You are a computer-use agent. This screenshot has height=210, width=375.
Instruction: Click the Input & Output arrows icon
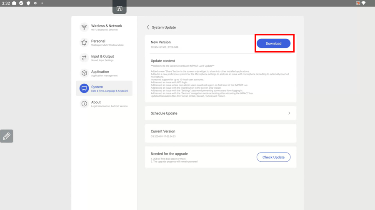point(84,58)
